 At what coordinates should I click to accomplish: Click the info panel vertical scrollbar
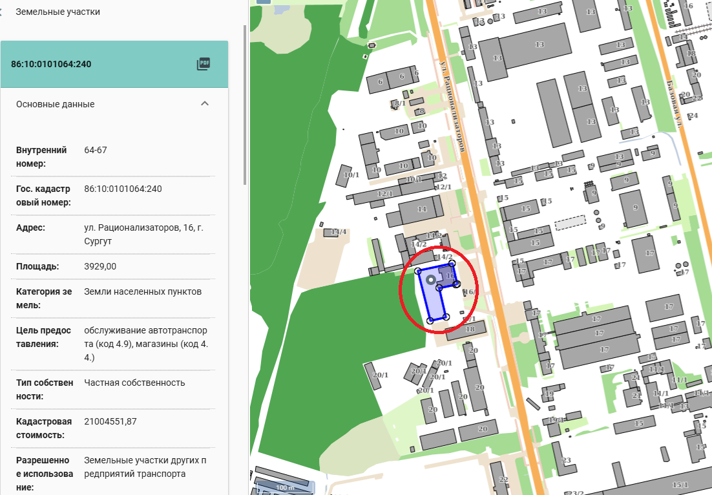point(244,103)
